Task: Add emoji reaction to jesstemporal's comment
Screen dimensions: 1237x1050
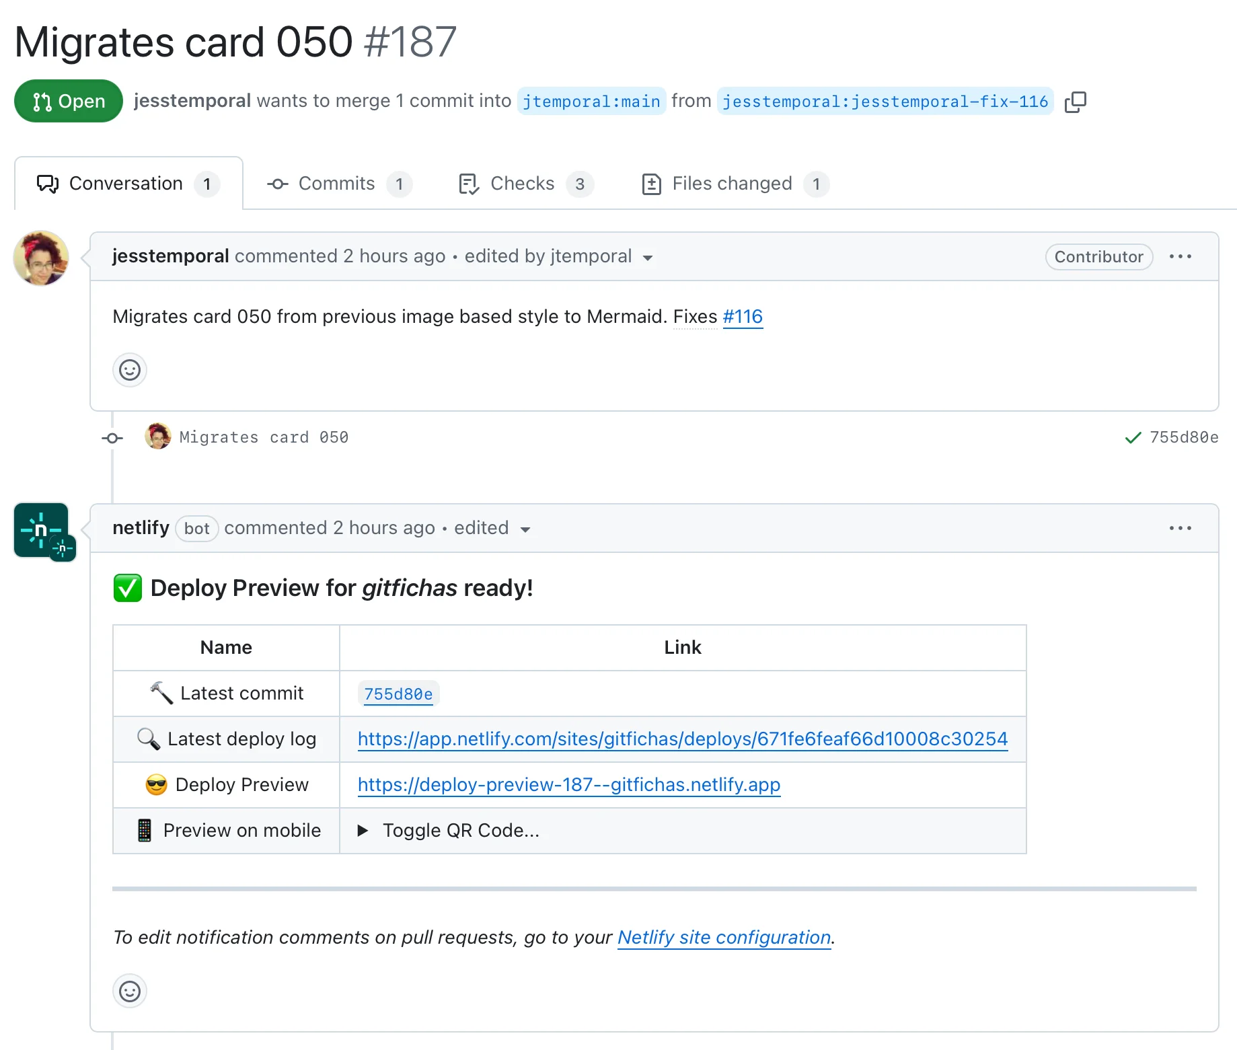Action: (x=129, y=370)
